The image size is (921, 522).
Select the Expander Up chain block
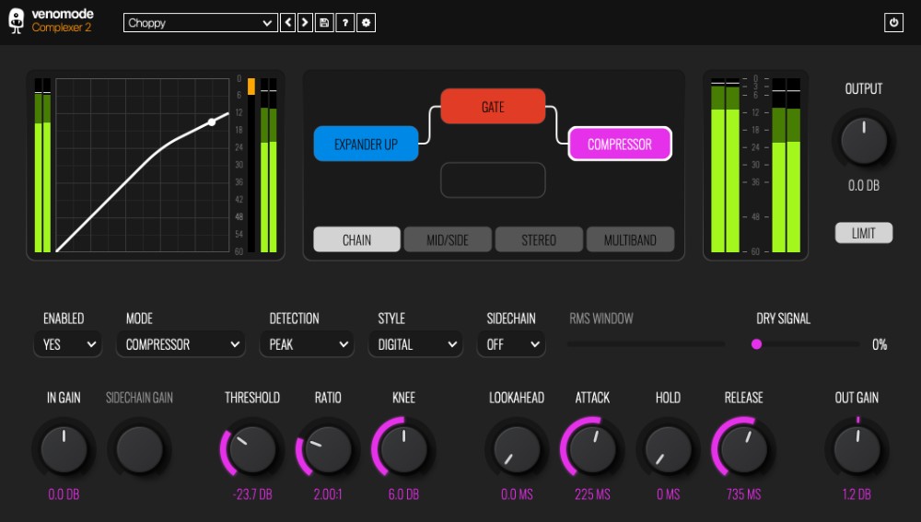(x=366, y=144)
